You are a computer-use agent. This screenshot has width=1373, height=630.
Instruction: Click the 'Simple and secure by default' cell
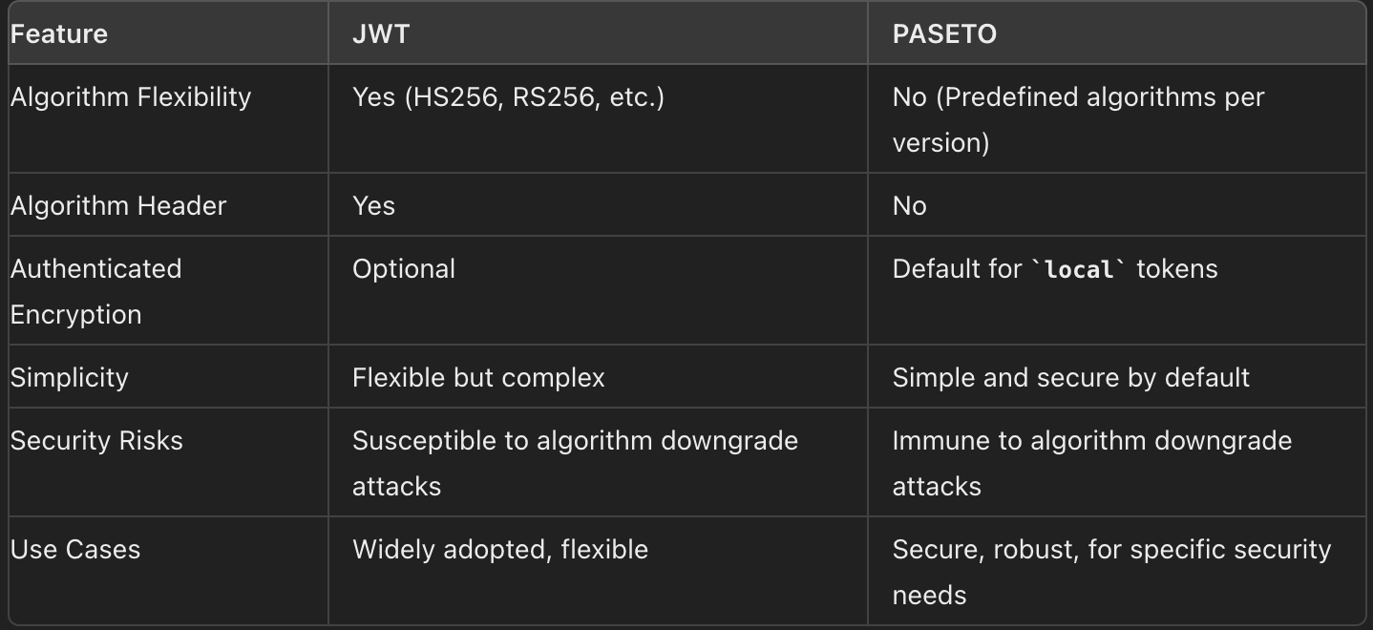coord(1070,378)
